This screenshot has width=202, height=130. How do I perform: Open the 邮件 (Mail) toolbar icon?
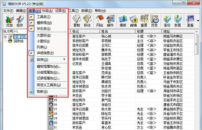pos(110,21)
